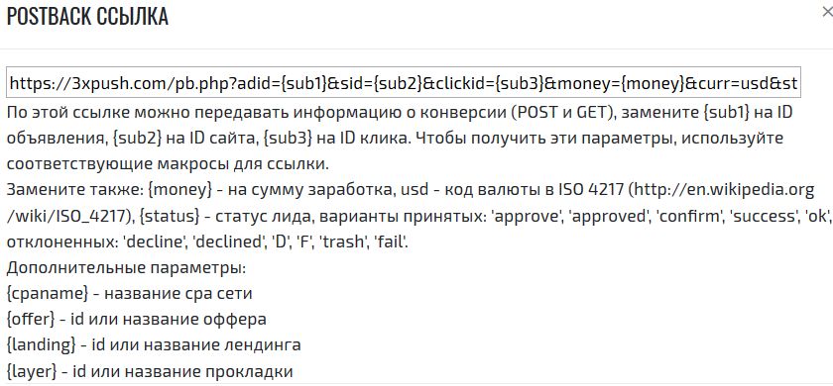
Task: Click the POSTBACK ССЫЛКА dialog heading
Action: tap(87, 17)
